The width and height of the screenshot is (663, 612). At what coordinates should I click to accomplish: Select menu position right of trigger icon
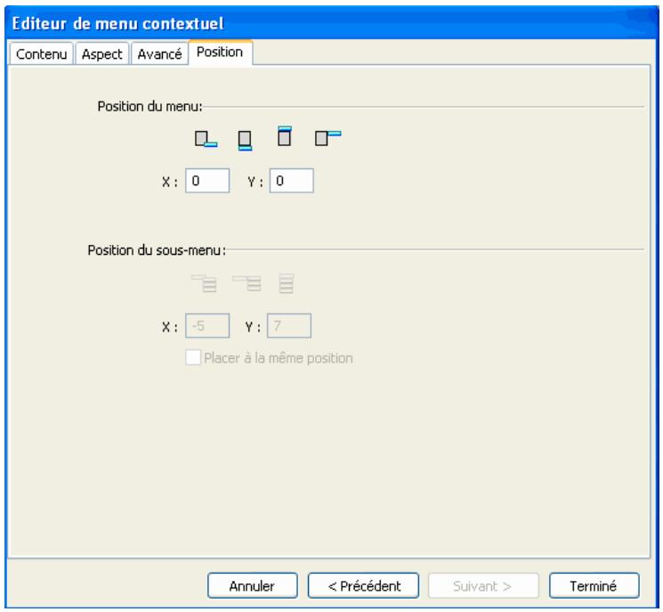(328, 138)
